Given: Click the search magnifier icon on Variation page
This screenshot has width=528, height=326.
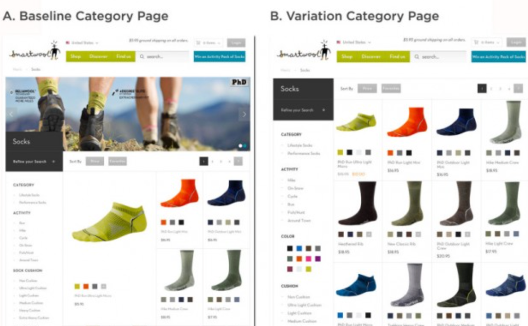Looking at the screenshot, I should coord(417,57).
